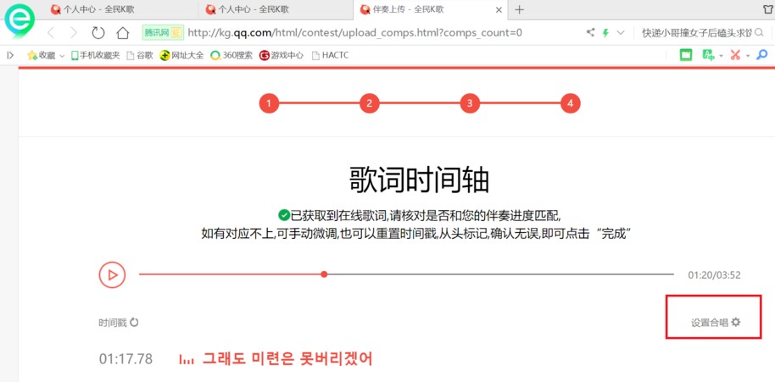Open the 谷歌 bookmark

coord(140,55)
